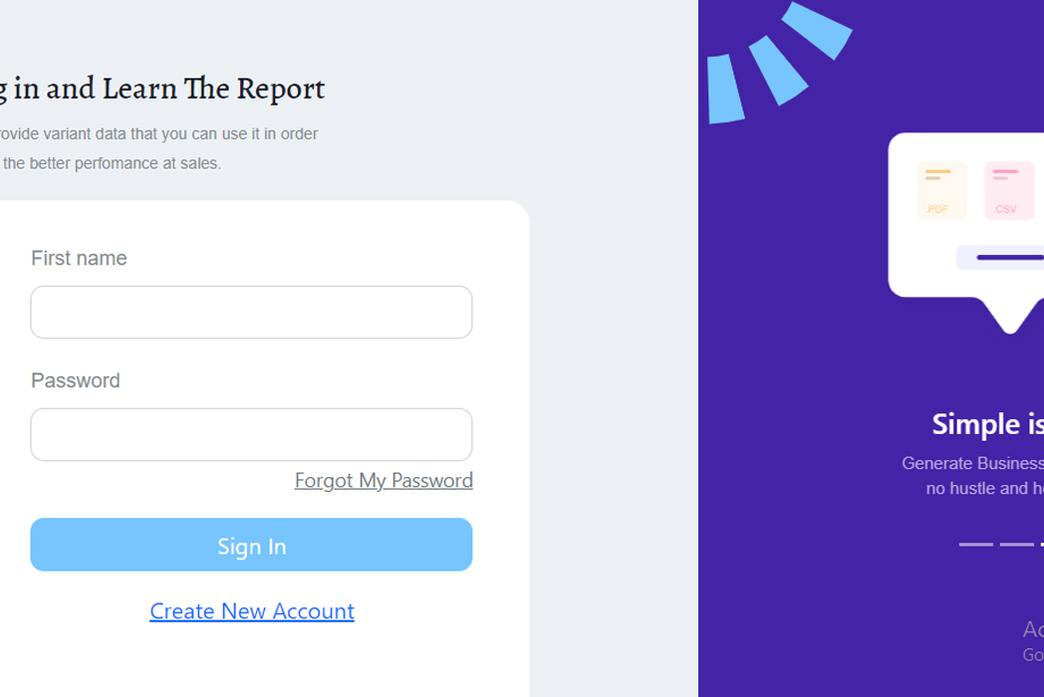This screenshot has height=697, width=1044.
Task: Click the "First name" field label
Action: point(79,258)
